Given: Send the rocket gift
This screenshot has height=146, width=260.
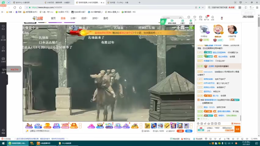Looking at the screenshot, I should pyautogui.click(x=154, y=126).
